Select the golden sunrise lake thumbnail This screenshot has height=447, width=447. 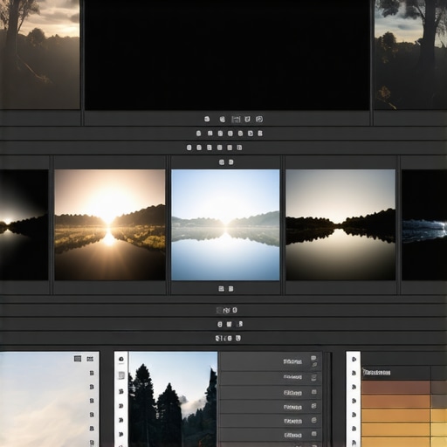pyautogui.click(x=110, y=225)
